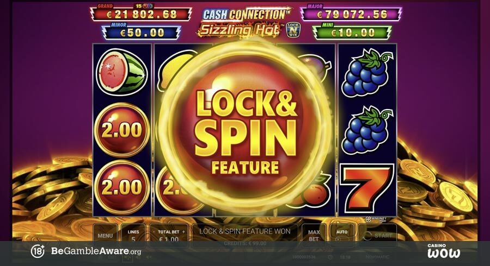Toggle the AUTO play button
The height and width of the screenshot is (266, 490).
tap(341, 235)
